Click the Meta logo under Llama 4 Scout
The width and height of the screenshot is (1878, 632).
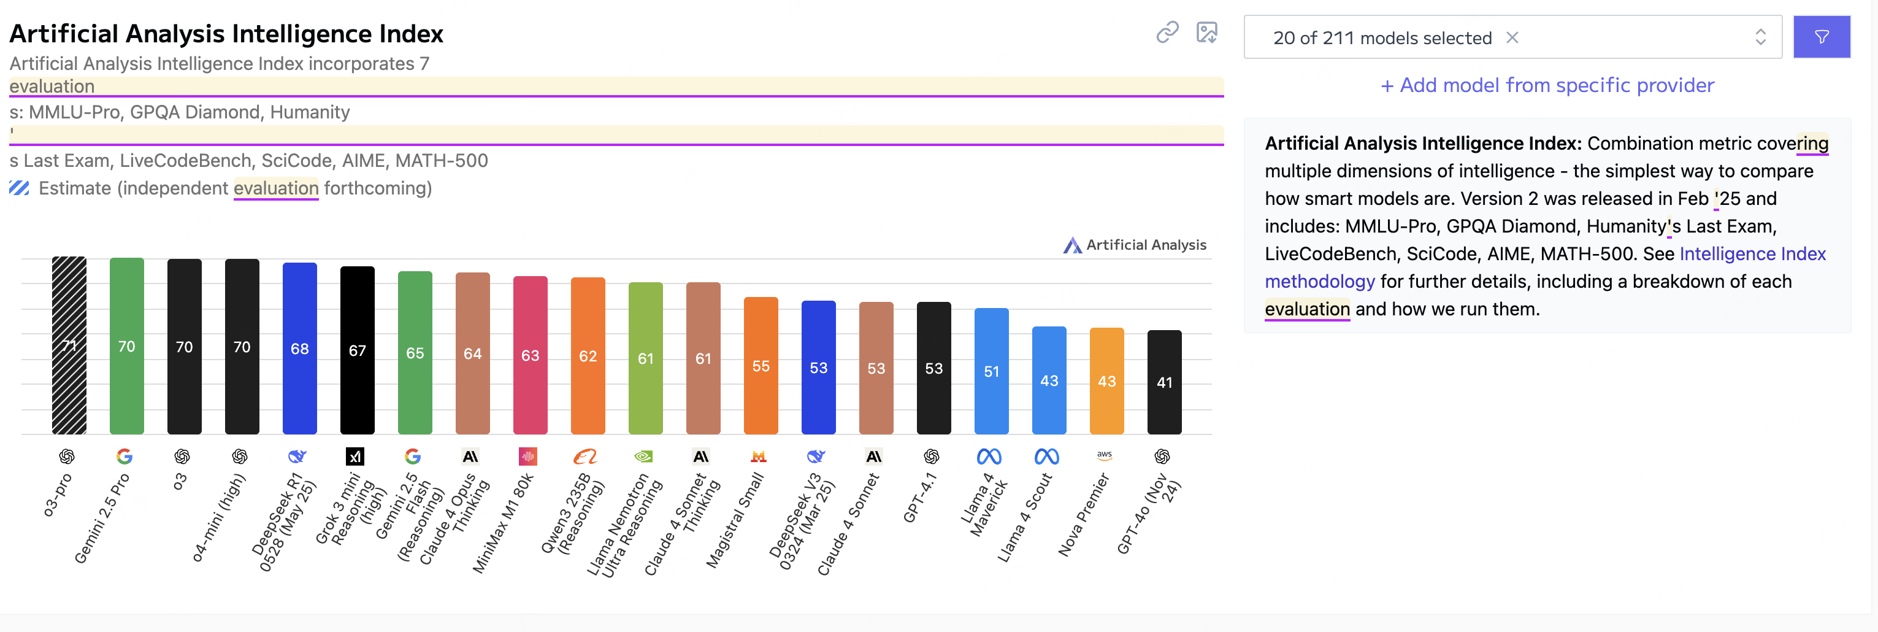click(x=1046, y=457)
